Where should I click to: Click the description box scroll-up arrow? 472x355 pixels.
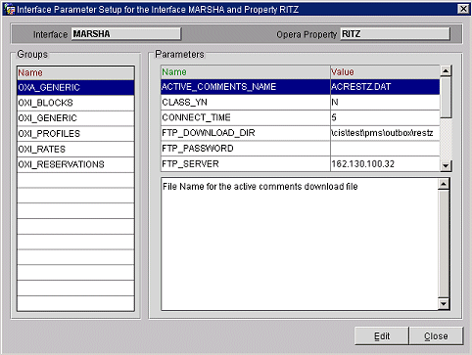[x=444, y=185]
